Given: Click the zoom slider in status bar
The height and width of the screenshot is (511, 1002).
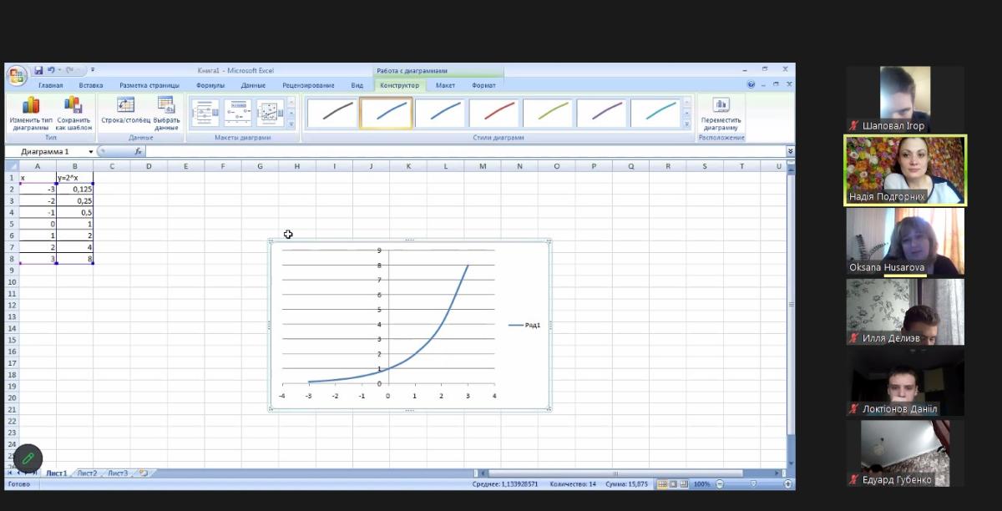Looking at the screenshot, I should (x=752, y=484).
